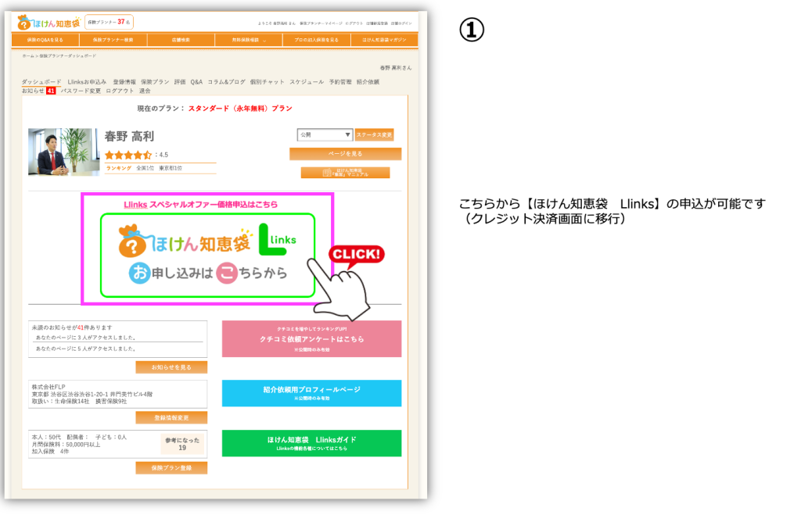The width and height of the screenshot is (801, 515).
Task: Click notification あなたのページに5人がアクセスしました
Action: tap(86, 349)
